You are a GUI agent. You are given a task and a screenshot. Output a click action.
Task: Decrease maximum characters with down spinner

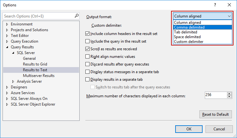[229, 96]
